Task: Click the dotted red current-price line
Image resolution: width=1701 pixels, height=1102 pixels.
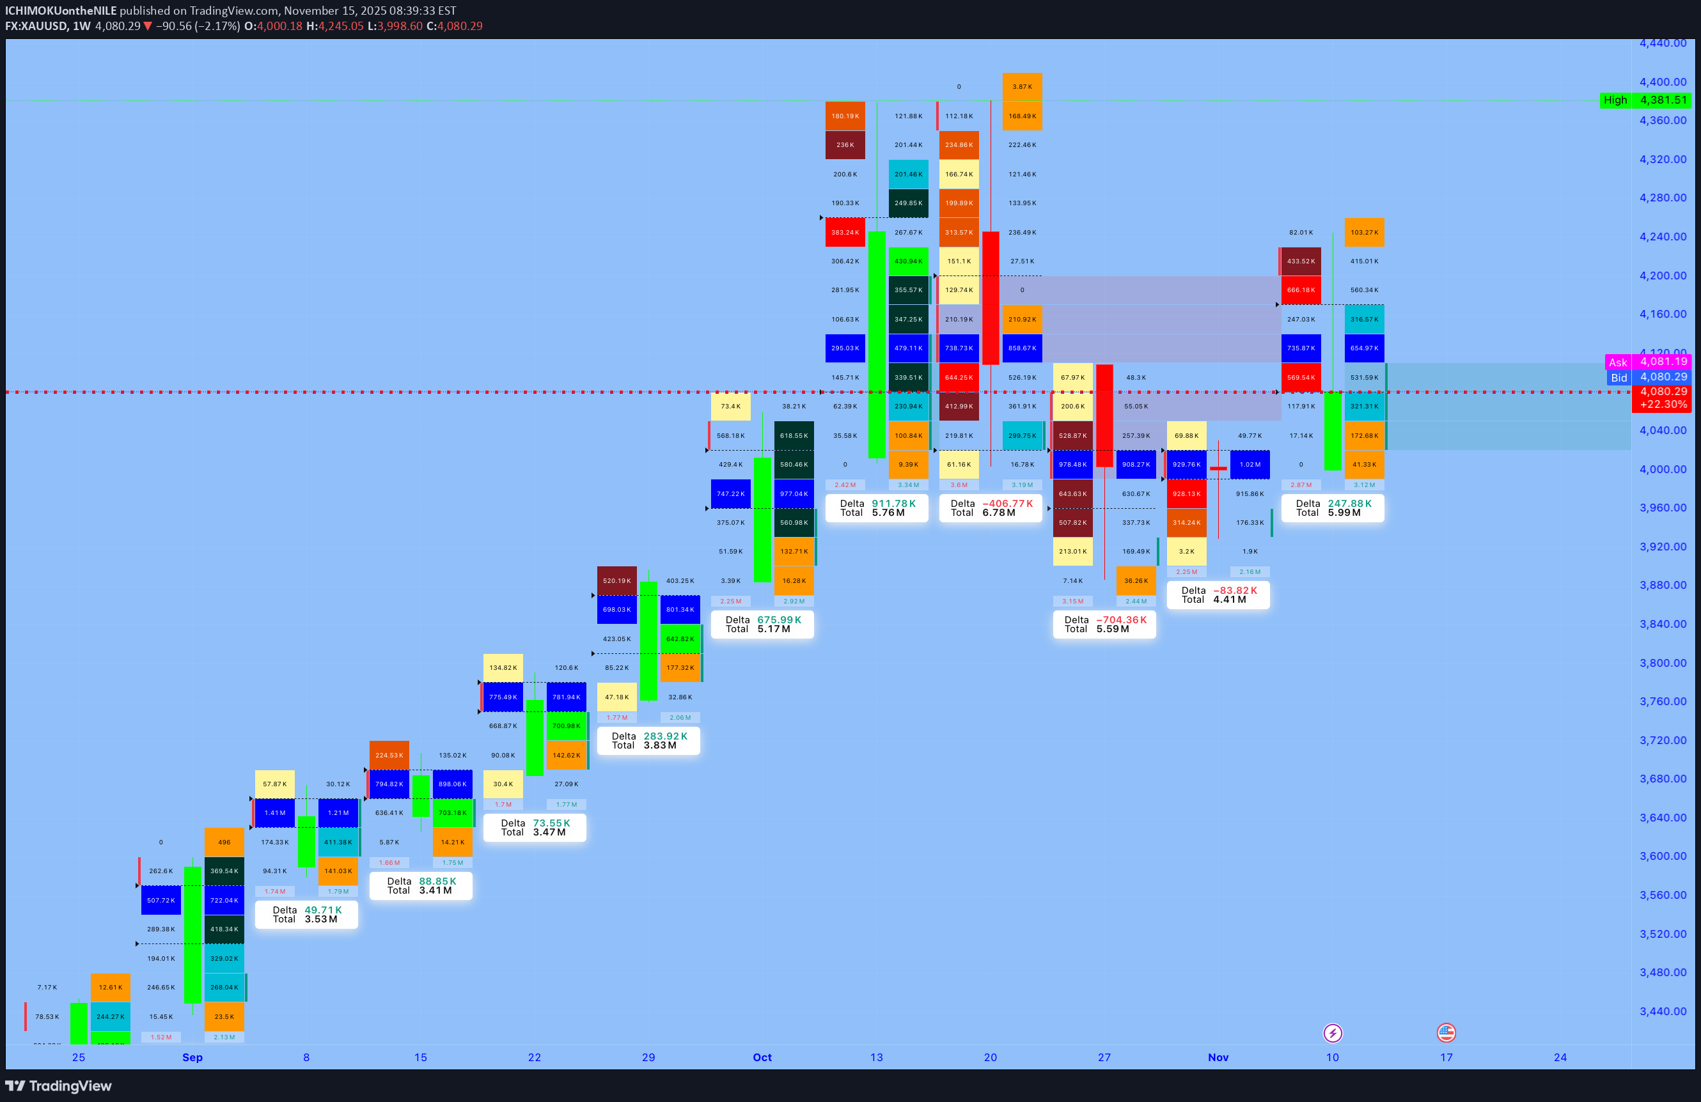Action: (x=500, y=392)
